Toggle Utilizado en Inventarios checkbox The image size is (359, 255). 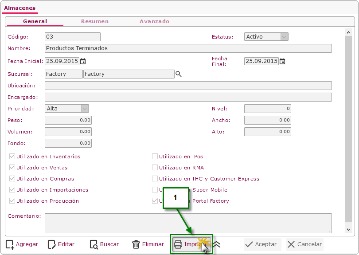click(x=12, y=157)
